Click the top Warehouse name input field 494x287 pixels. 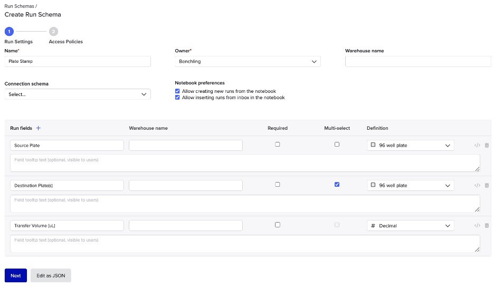click(418, 61)
